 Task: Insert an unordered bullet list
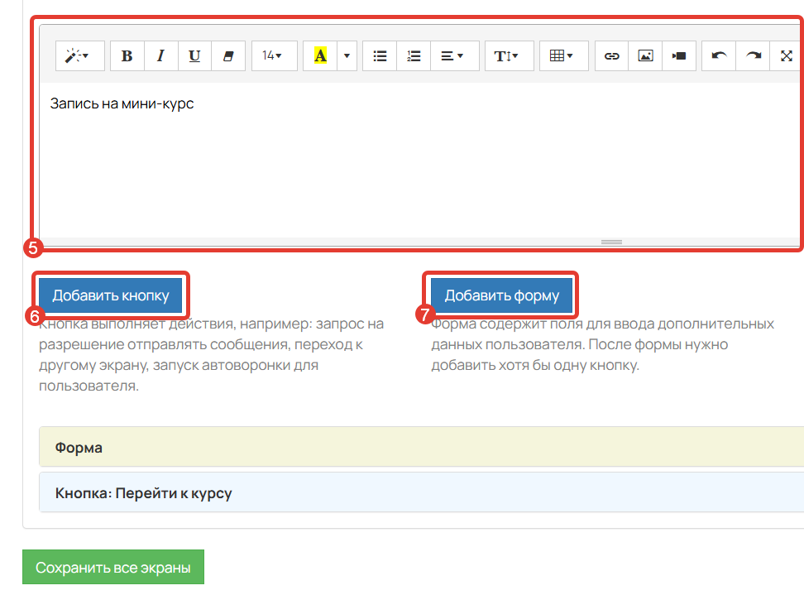pos(380,56)
